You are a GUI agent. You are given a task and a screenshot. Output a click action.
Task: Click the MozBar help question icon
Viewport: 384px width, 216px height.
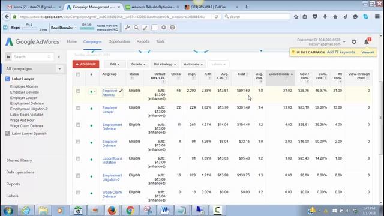point(172,28)
